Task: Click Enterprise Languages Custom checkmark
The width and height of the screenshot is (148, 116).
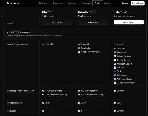Action: click(x=115, y=111)
